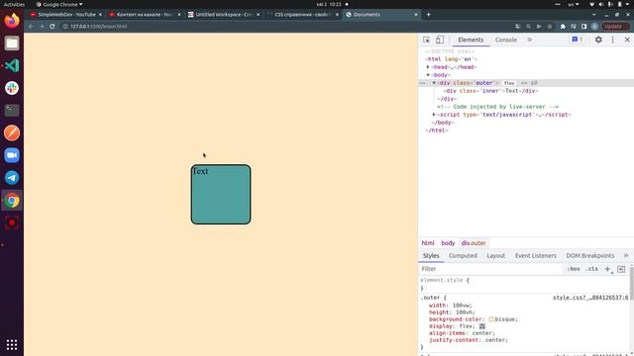Open Slack from the dock
Screen dimensions: 634x356
click(x=12, y=88)
